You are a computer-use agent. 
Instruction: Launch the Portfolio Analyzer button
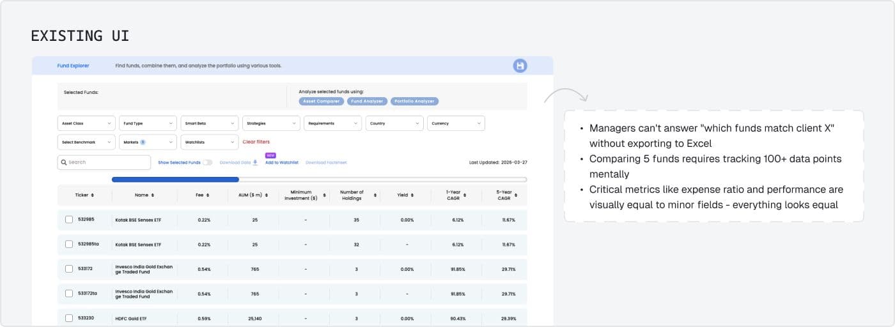pyautogui.click(x=415, y=101)
